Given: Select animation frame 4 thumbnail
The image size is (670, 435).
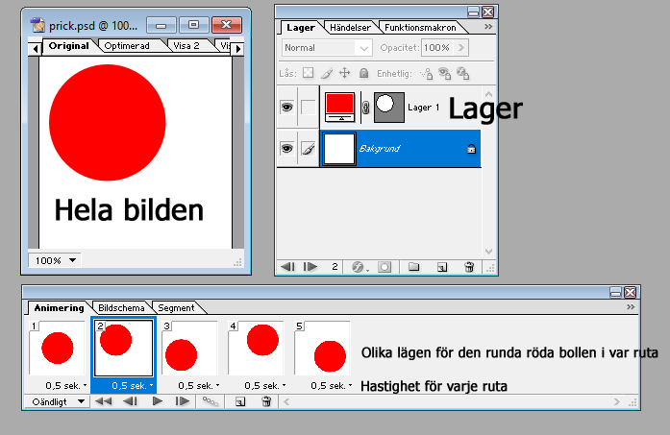Looking at the screenshot, I should (x=260, y=348).
